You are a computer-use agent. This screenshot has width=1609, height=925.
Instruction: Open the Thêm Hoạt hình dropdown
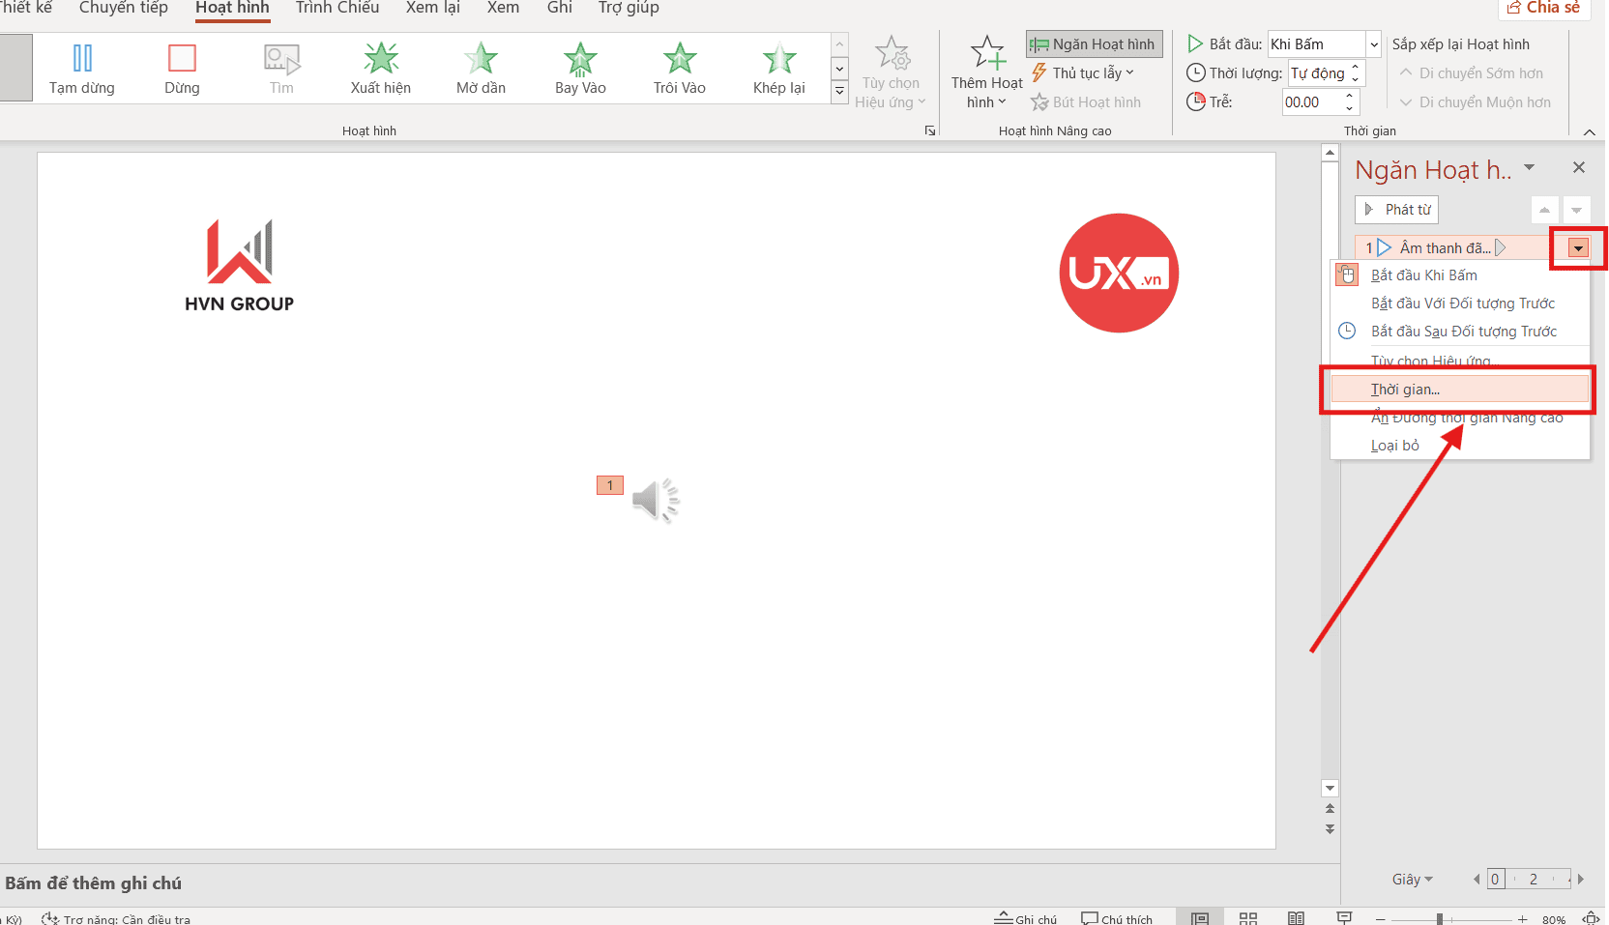pos(986,73)
